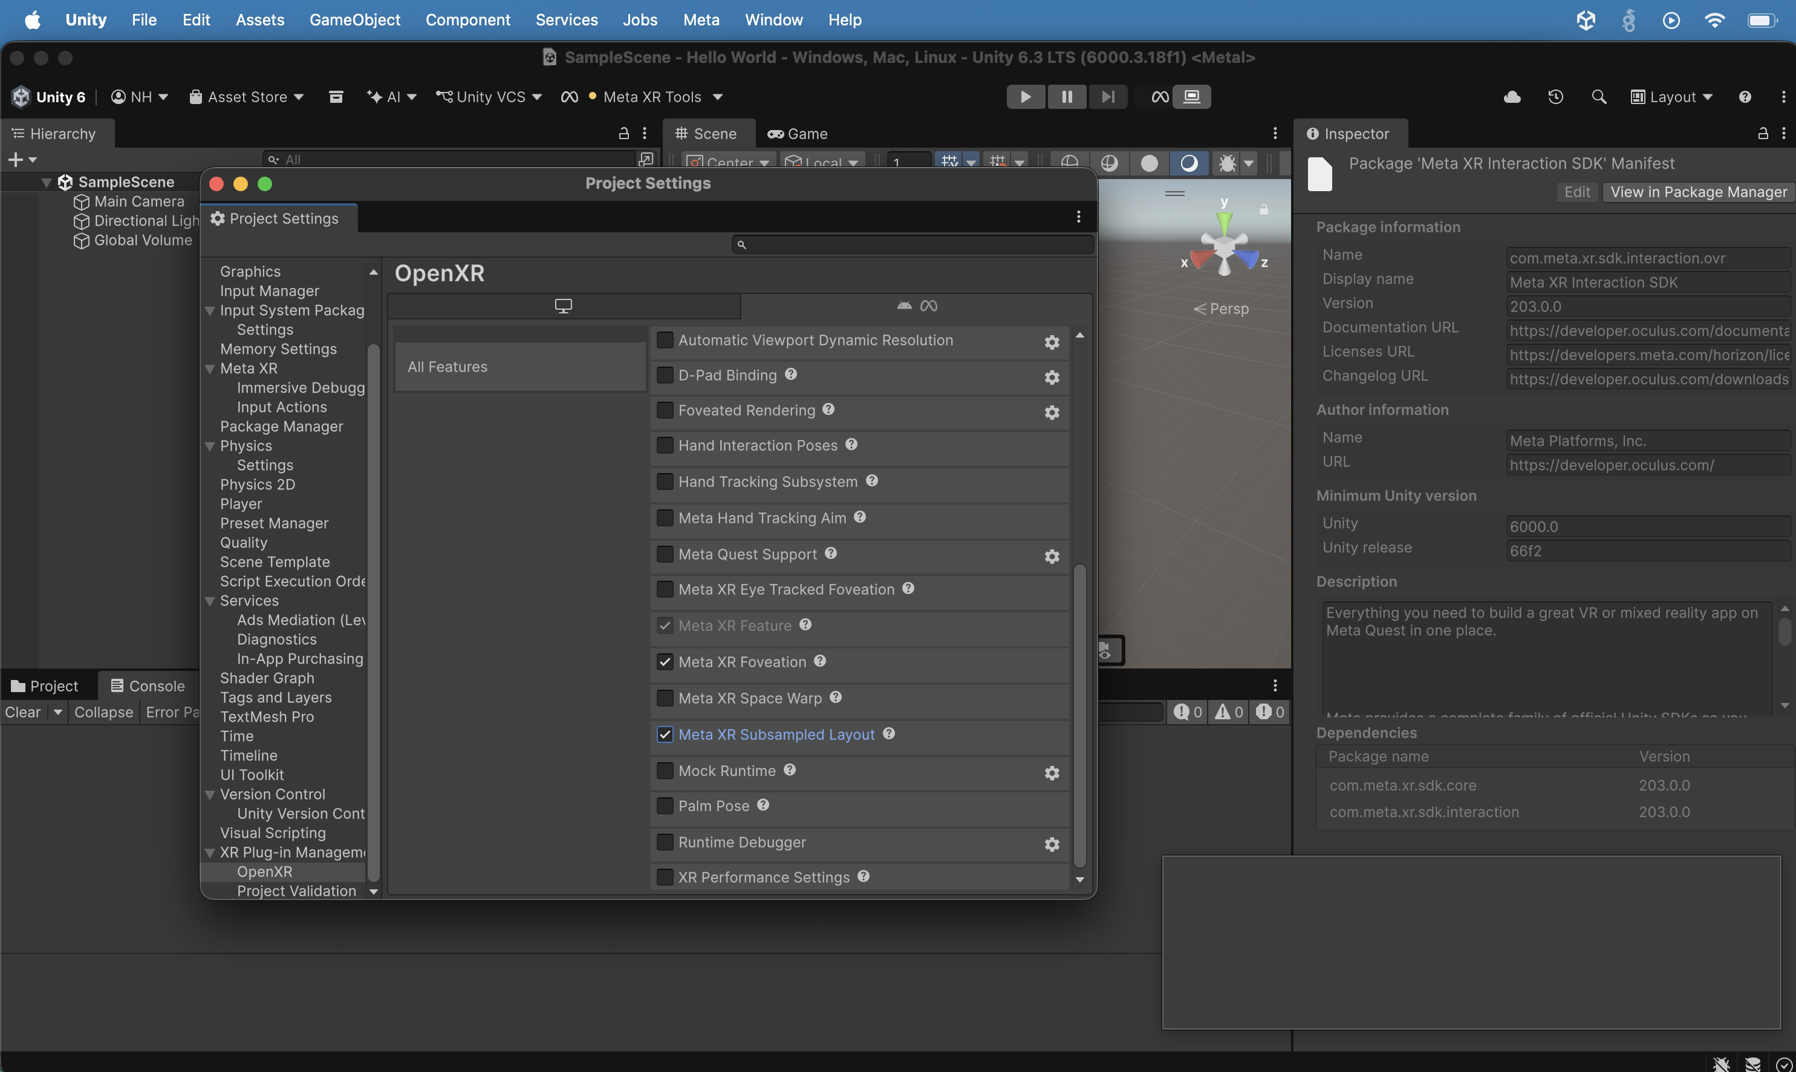Screen dimensions: 1796x1072
Task: Click the Collapse button in Console
Action: [x=103, y=712]
